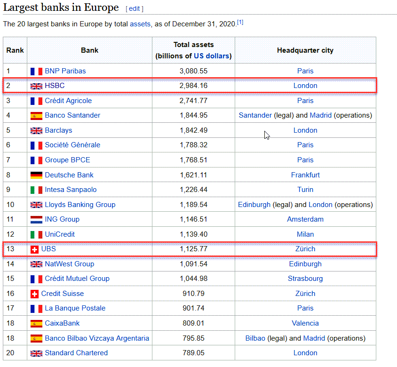
Task: Open the La Banque Postale link
Action: pyautogui.click(x=75, y=308)
